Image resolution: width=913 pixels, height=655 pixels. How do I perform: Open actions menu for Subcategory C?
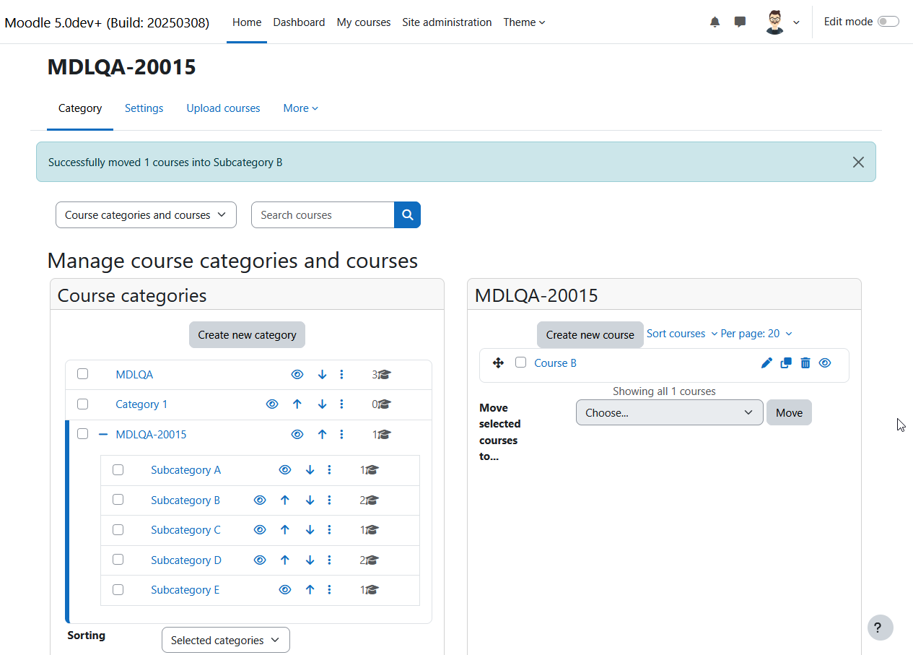[x=329, y=529]
